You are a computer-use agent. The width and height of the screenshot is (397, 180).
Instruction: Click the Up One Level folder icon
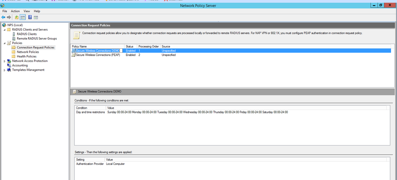coord(17,17)
